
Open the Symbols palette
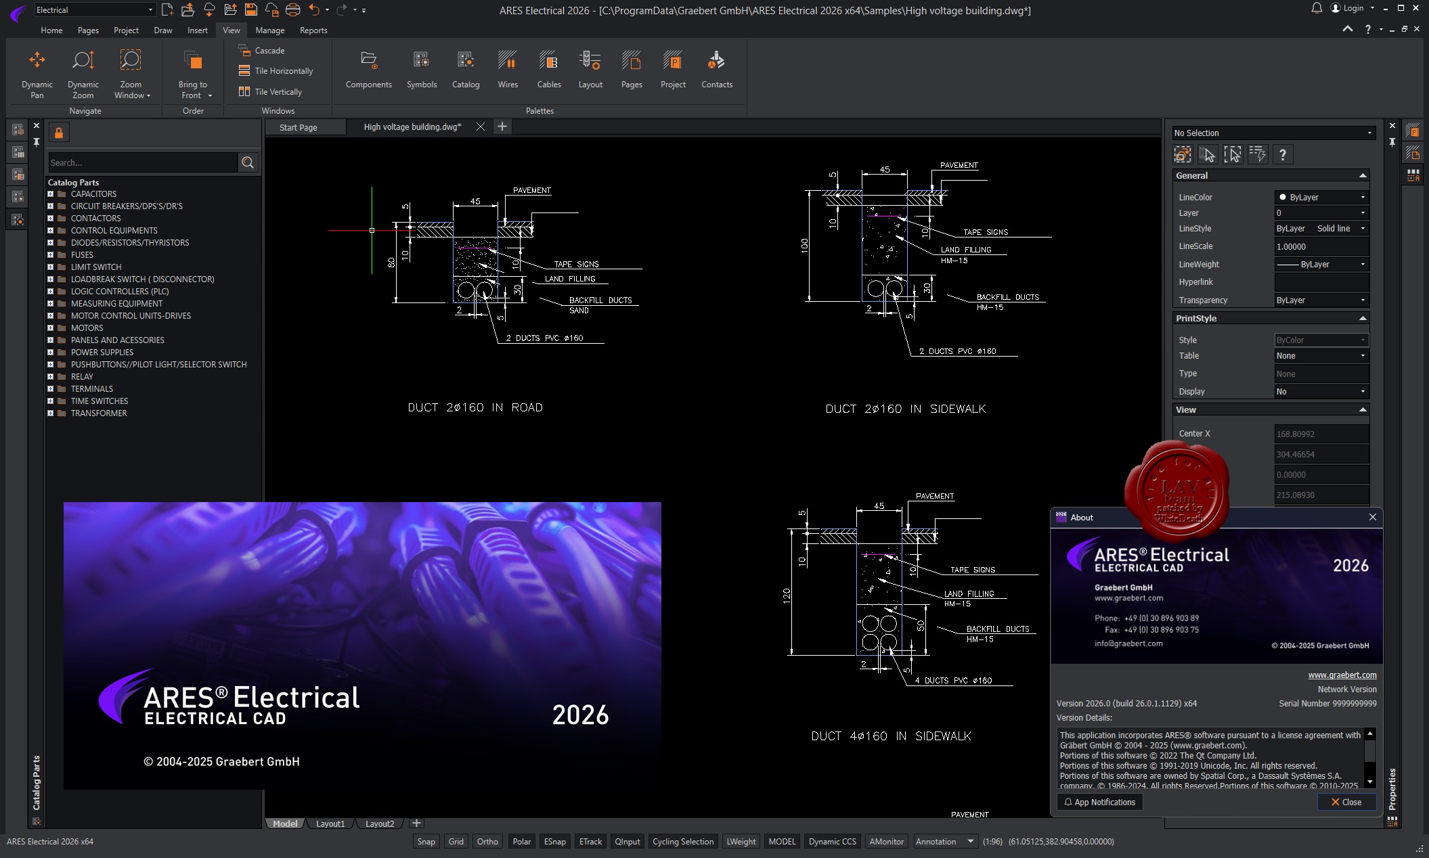click(422, 70)
